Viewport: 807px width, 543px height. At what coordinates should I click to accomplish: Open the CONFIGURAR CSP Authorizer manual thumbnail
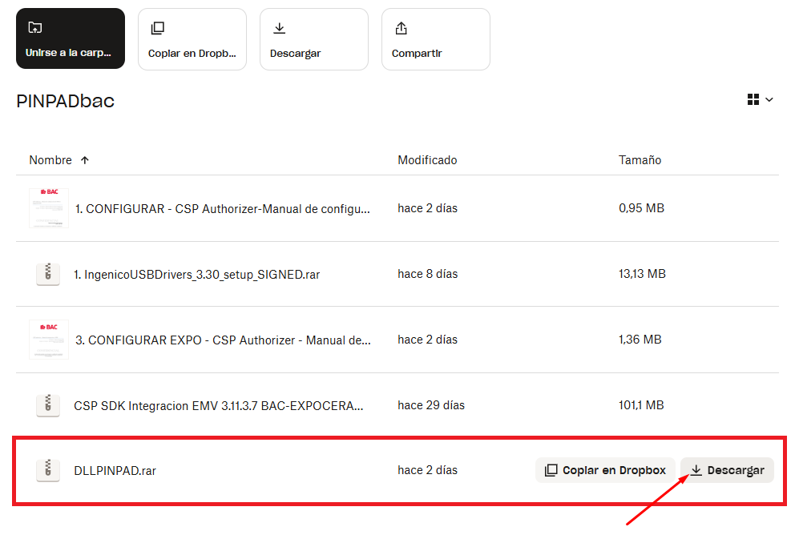point(49,208)
